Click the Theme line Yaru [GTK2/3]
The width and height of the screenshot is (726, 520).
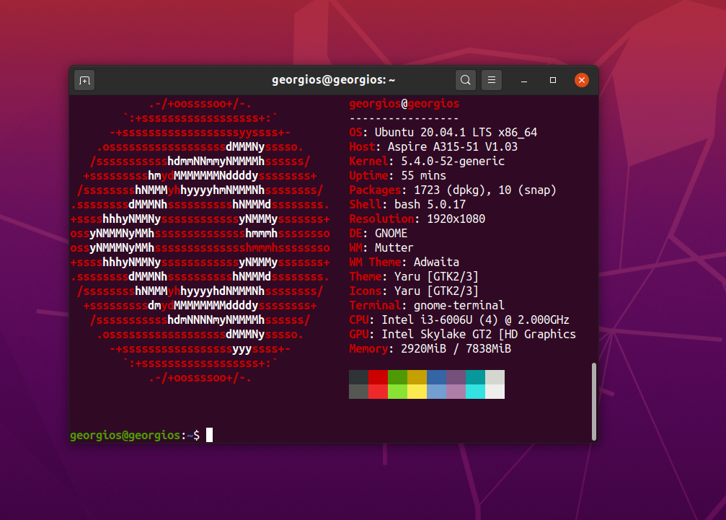414,276
